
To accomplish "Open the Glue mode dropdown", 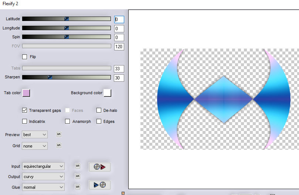I will [x=43, y=187].
